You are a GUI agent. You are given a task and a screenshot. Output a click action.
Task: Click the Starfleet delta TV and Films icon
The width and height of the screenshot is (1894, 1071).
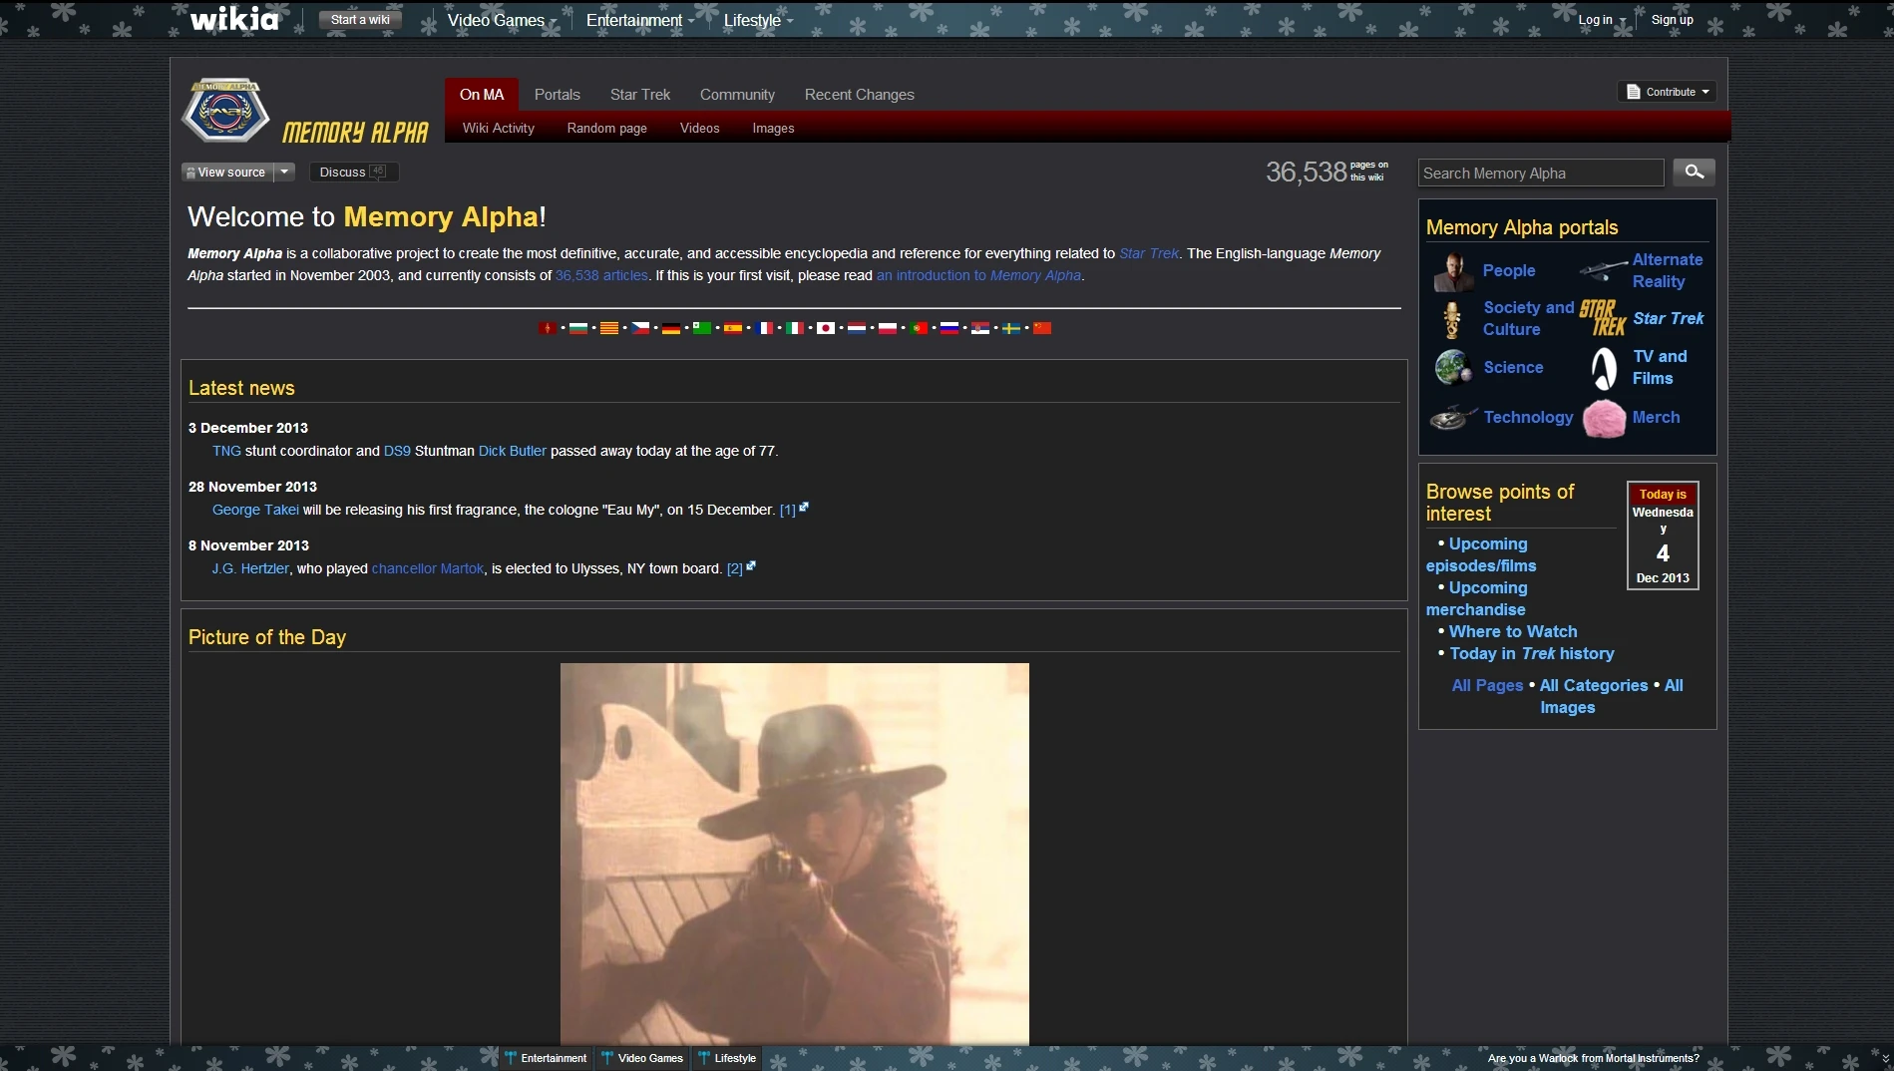[1603, 368]
